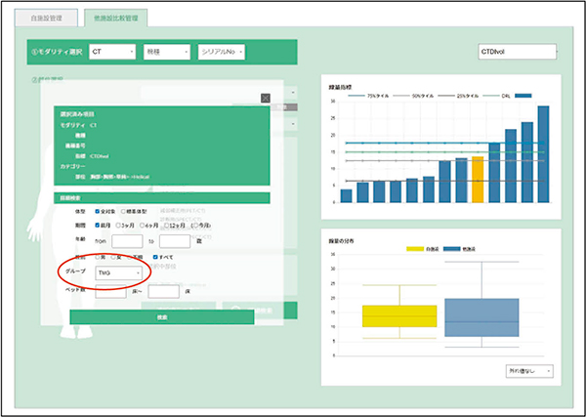The height and width of the screenshot is (417, 586).
Task: Open the CTDIvol indicator dropdown
Action: [517, 52]
